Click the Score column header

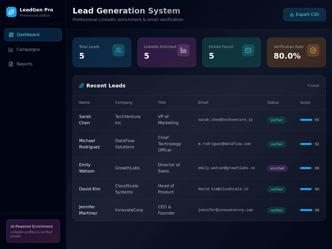pyautogui.click(x=305, y=102)
